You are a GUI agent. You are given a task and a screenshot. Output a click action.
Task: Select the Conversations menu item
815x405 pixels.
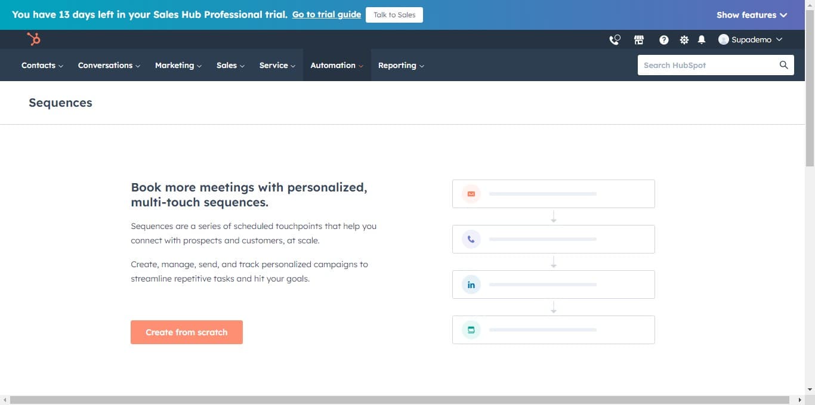pos(109,66)
